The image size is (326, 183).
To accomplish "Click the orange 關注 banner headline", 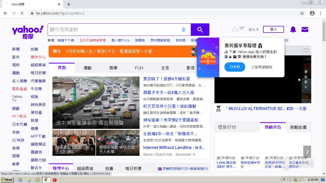I will coord(109,51).
